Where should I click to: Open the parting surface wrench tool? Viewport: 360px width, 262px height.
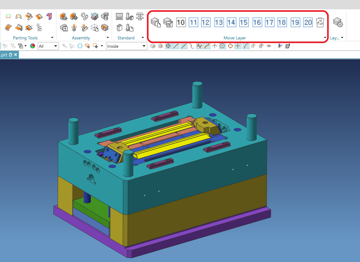click(x=29, y=16)
